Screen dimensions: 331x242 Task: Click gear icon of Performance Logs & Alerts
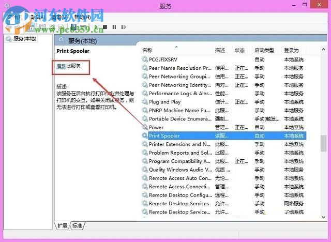(145, 93)
